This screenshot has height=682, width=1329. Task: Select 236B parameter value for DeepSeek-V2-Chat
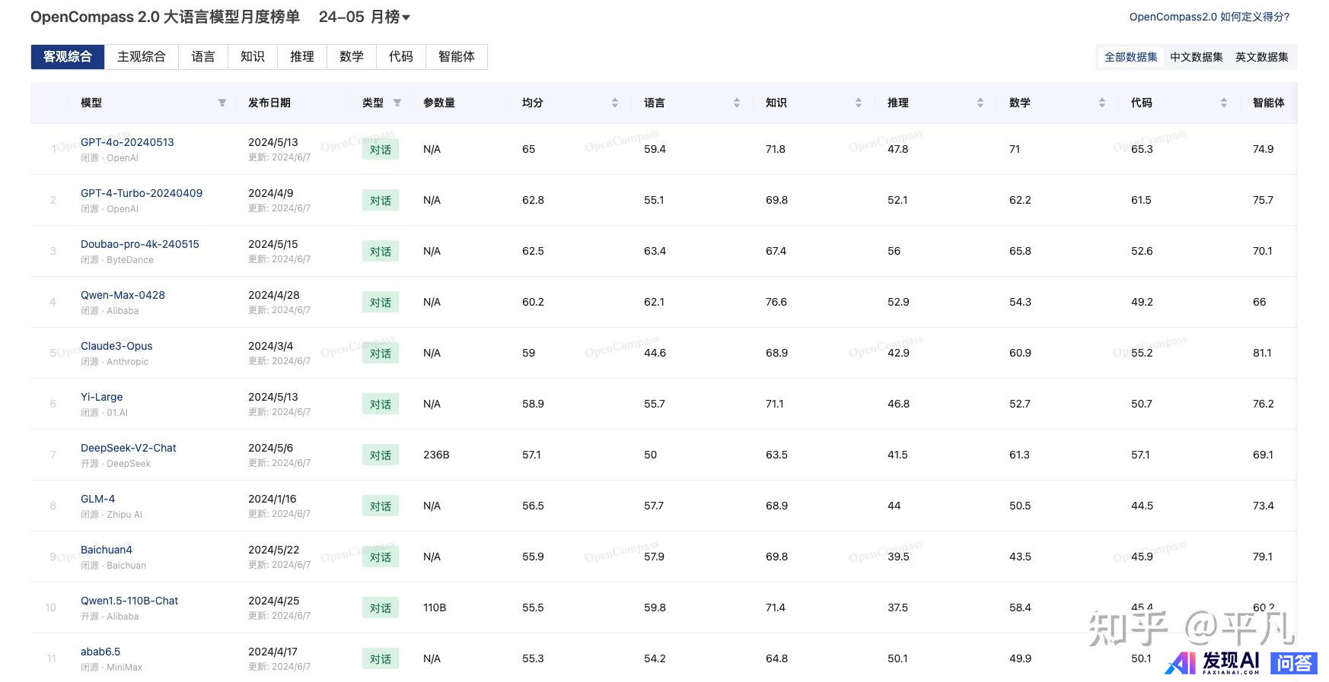(436, 455)
